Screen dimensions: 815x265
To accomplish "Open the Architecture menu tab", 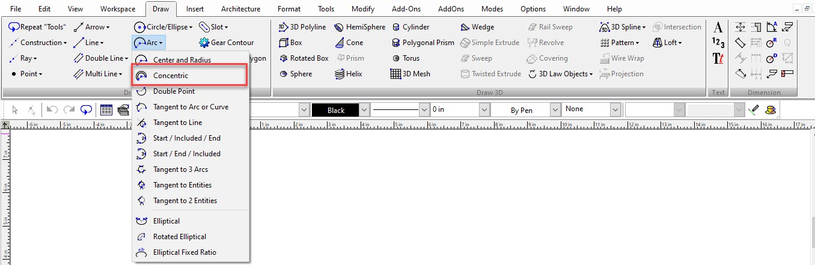I will point(240,9).
